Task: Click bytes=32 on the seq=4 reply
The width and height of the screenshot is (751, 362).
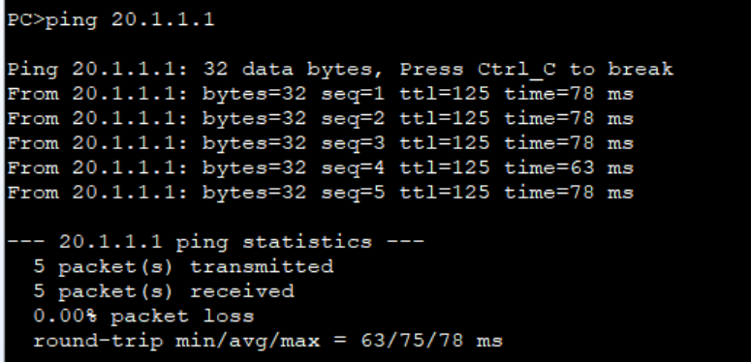Action: pos(254,168)
